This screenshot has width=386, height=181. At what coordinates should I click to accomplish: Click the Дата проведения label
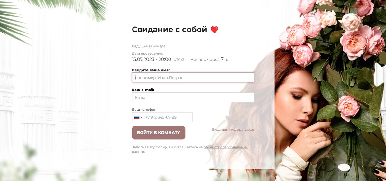(147, 53)
